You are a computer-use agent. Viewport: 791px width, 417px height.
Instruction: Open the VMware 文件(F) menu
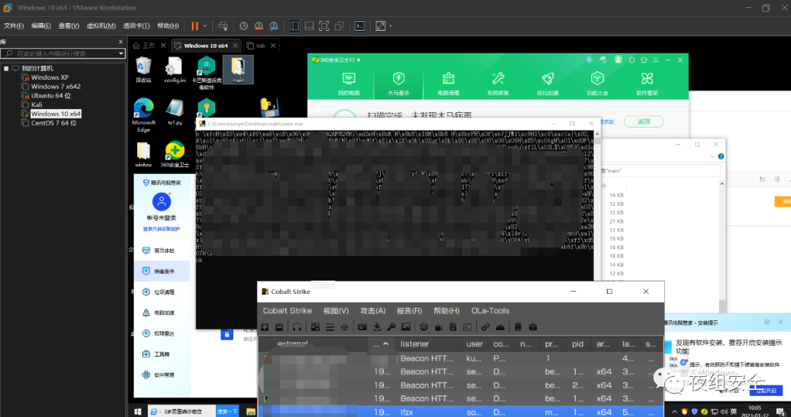pos(14,26)
